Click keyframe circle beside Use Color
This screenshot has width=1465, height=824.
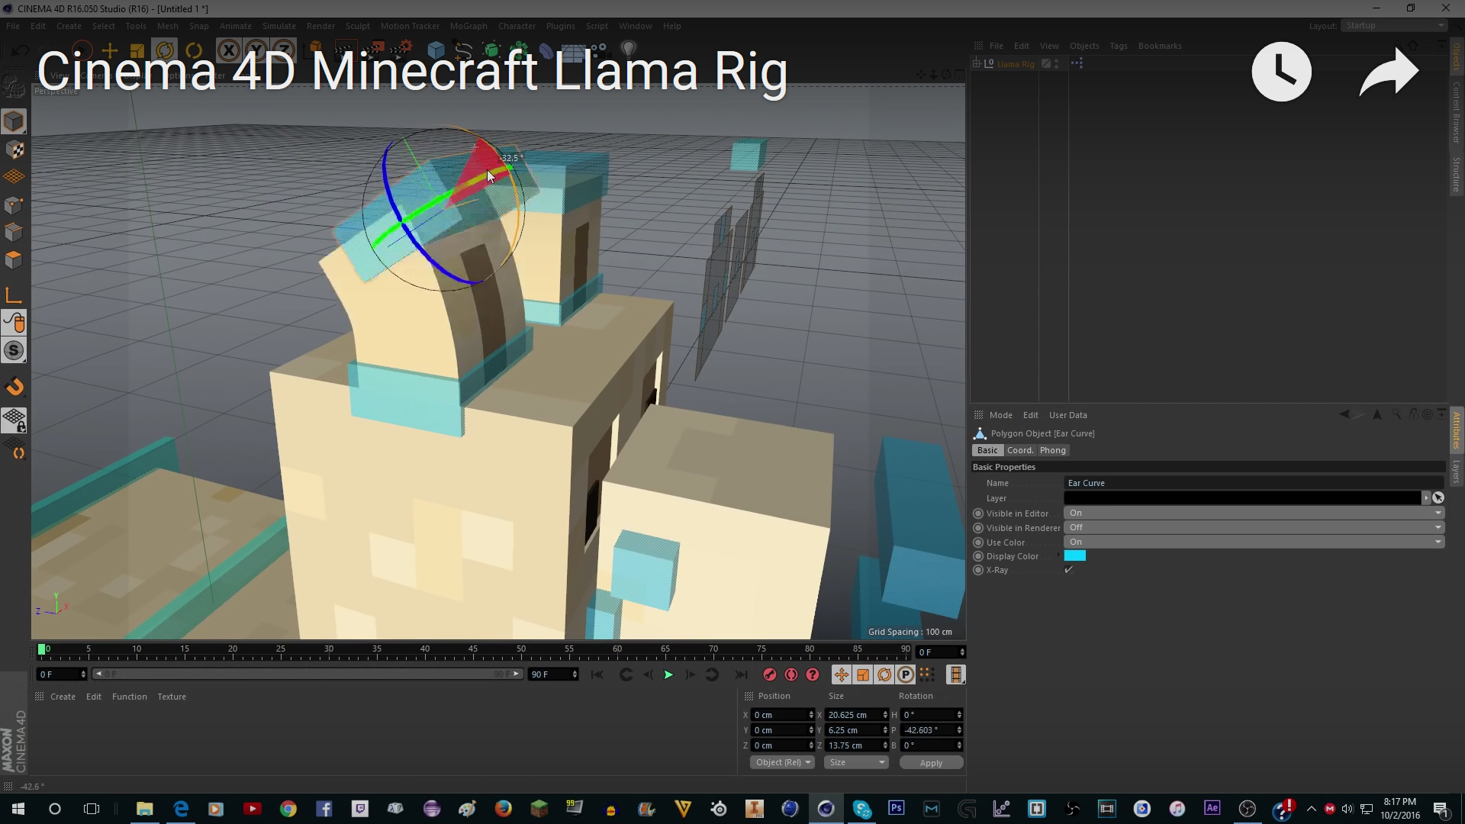(978, 542)
